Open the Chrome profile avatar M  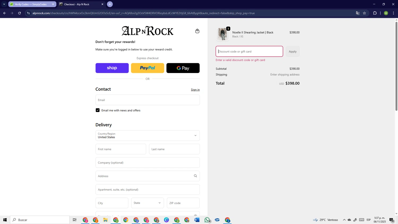coord(386,13)
